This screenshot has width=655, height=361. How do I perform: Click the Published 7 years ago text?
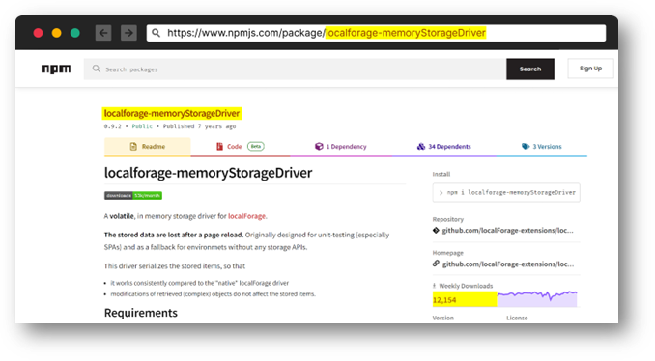pyautogui.click(x=199, y=126)
